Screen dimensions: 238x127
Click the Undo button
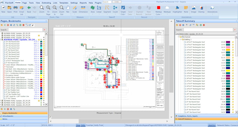pyautogui.click(x=117, y=2)
